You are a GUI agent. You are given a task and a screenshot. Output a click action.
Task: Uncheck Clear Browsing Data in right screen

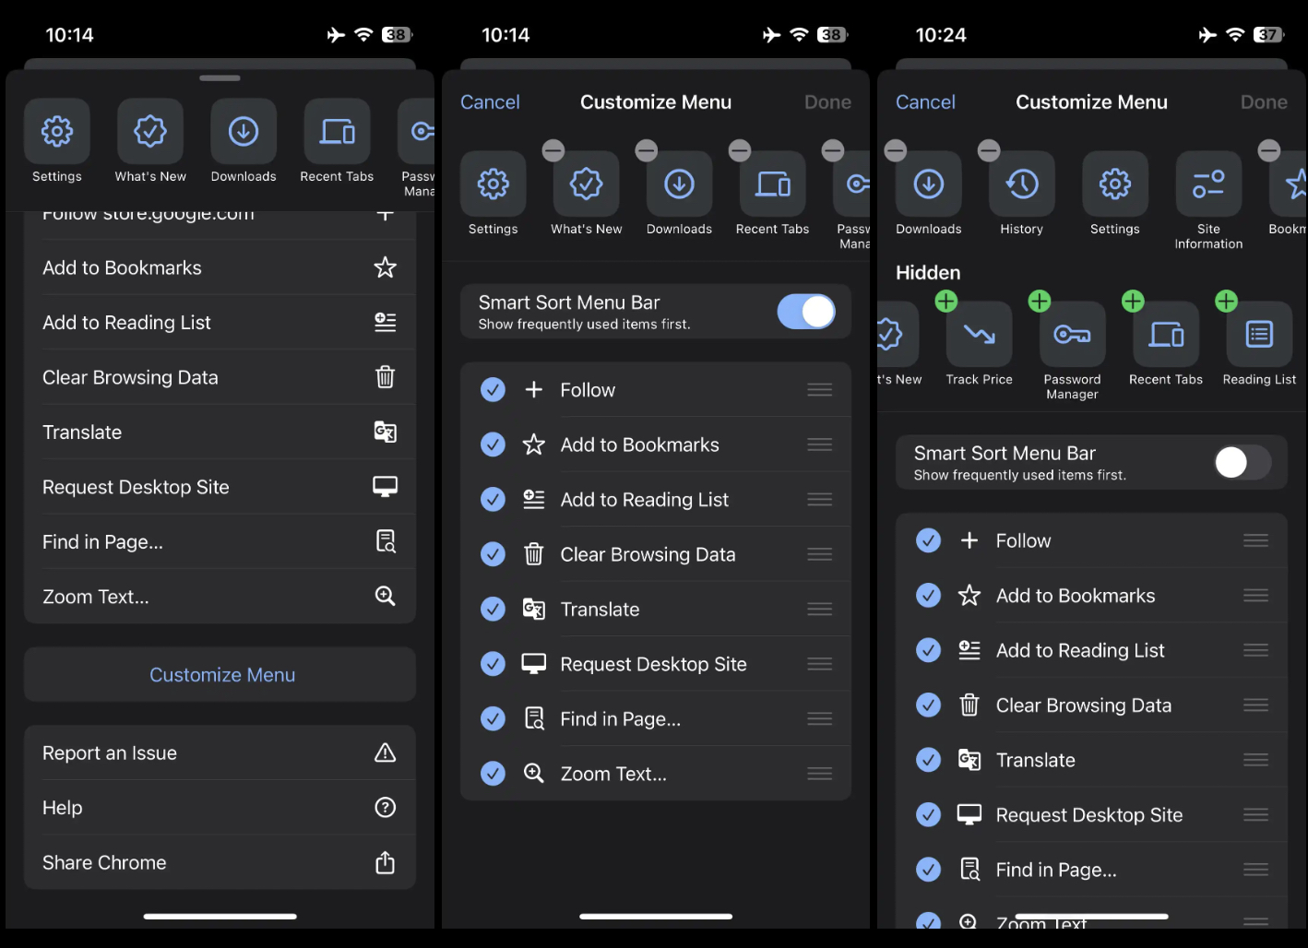tap(929, 705)
